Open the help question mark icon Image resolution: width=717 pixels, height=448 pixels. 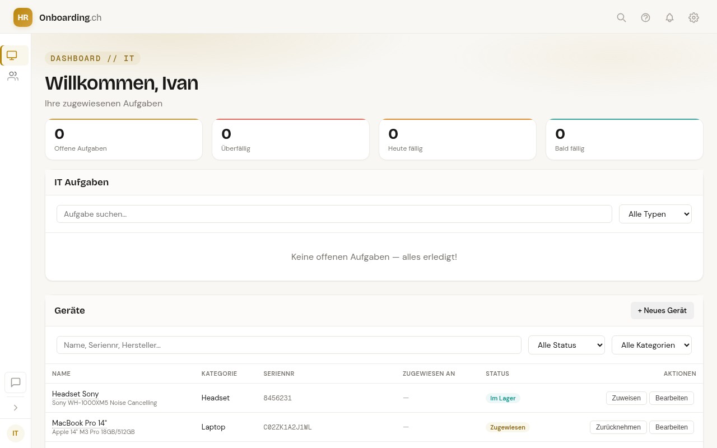click(x=645, y=17)
